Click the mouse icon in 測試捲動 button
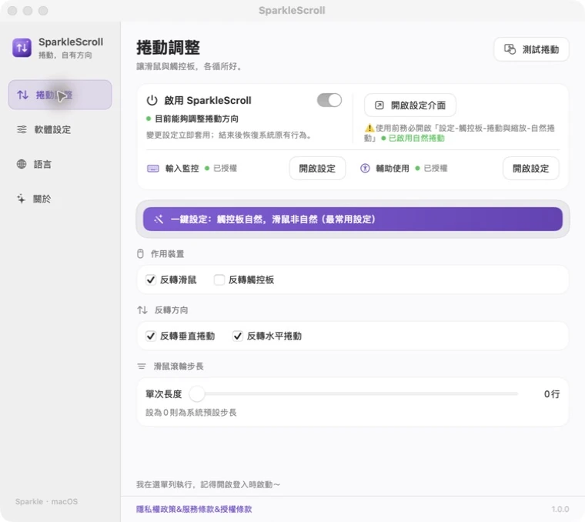The height and width of the screenshot is (522, 585). tap(510, 49)
